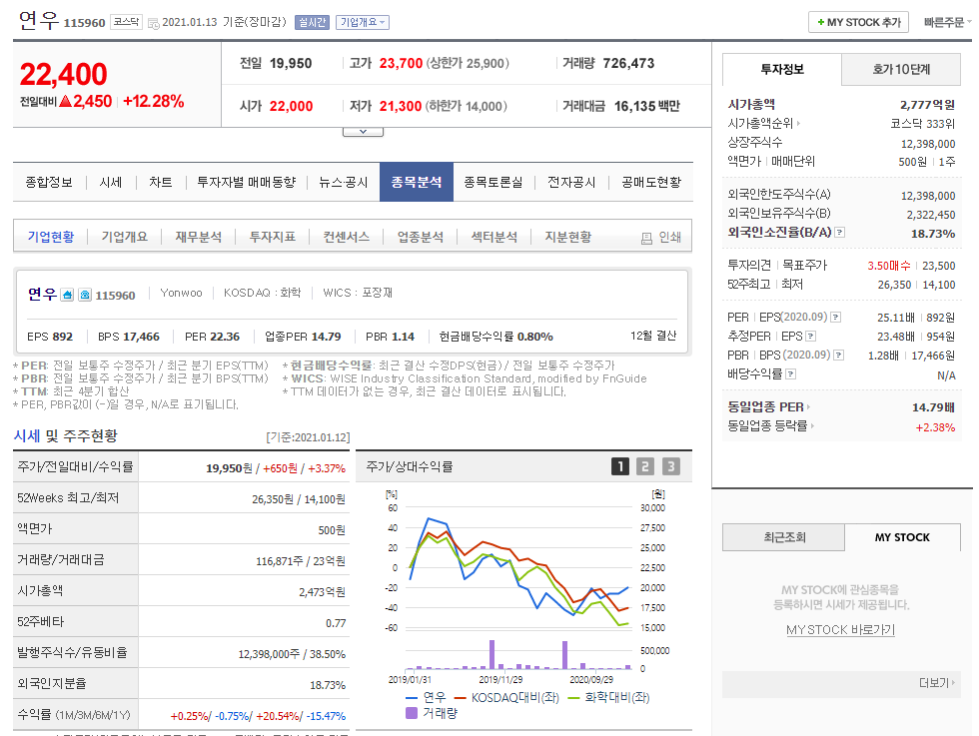Select the 기업개요 sub-tab
Screen dimensions: 979x736
click(x=124, y=238)
